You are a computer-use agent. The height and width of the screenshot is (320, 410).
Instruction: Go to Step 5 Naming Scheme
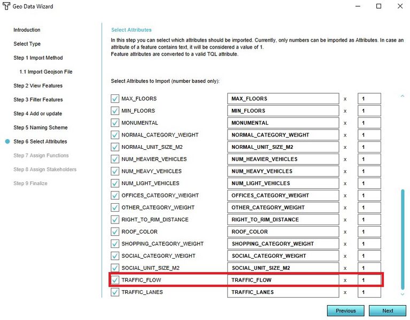pyautogui.click(x=40, y=127)
